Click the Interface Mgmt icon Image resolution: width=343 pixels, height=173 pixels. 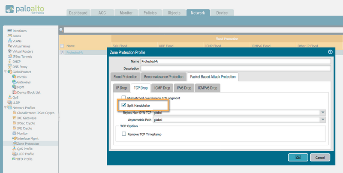click(x=14, y=138)
